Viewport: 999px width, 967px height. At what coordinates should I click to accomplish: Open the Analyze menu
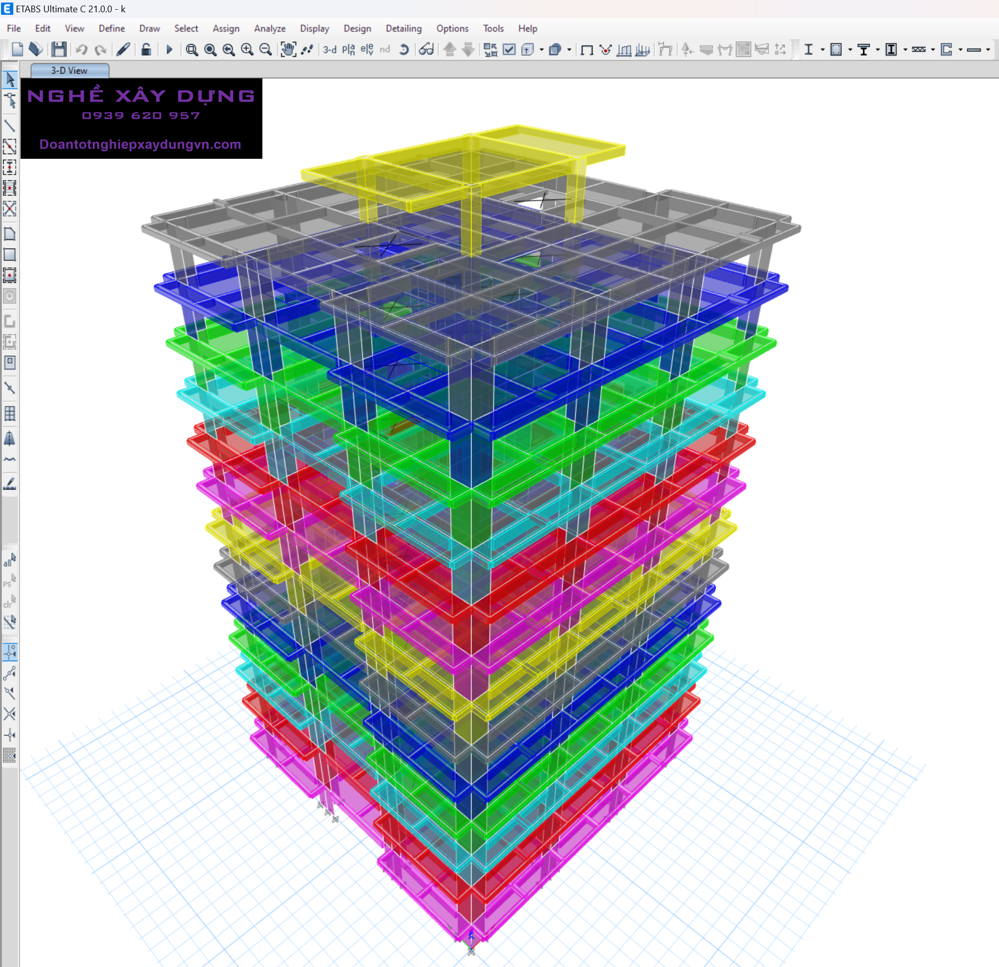[x=270, y=29]
